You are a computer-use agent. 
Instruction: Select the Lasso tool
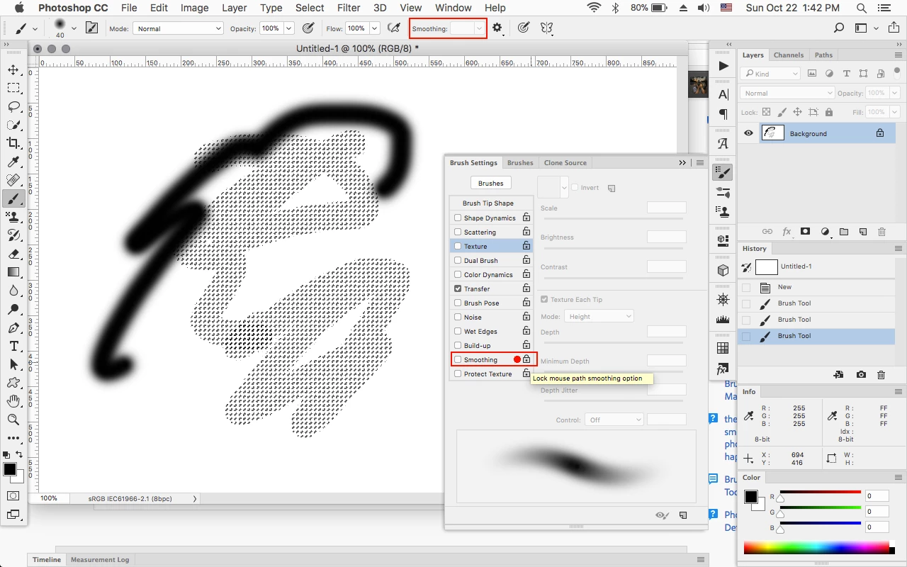click(x=13, y=106)
